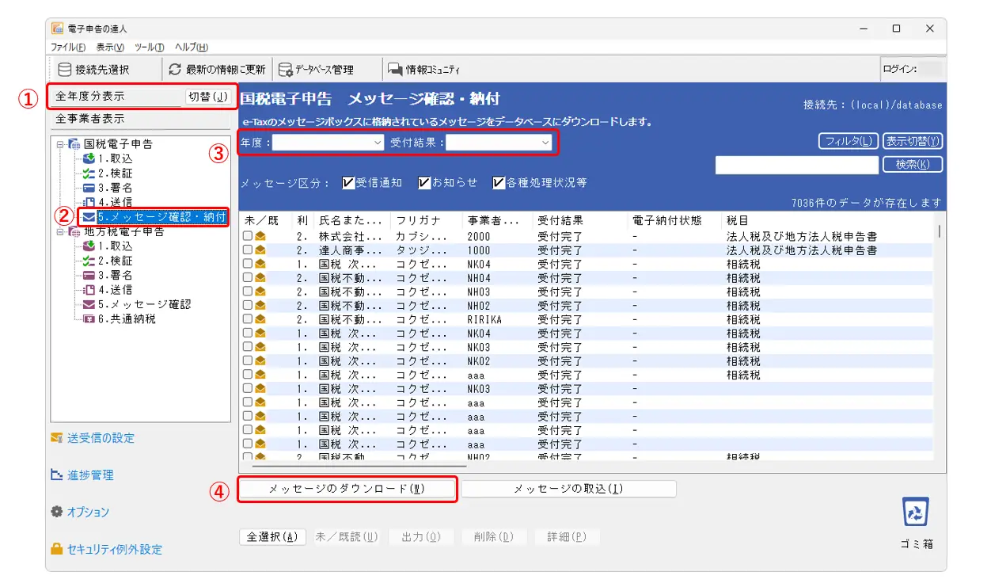Viewport: 991px width, 587px height.
Task: Click the search input field next to 検索
Action: pyautogui.click(x=796, y=165)
